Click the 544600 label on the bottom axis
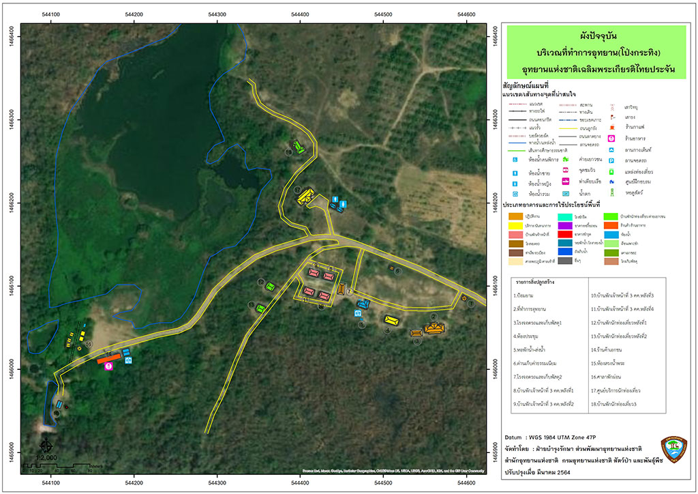This screenshot has height=494, width=698. [466, 482]
